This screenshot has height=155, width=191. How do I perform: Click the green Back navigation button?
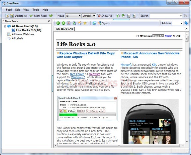pos(58,23)
